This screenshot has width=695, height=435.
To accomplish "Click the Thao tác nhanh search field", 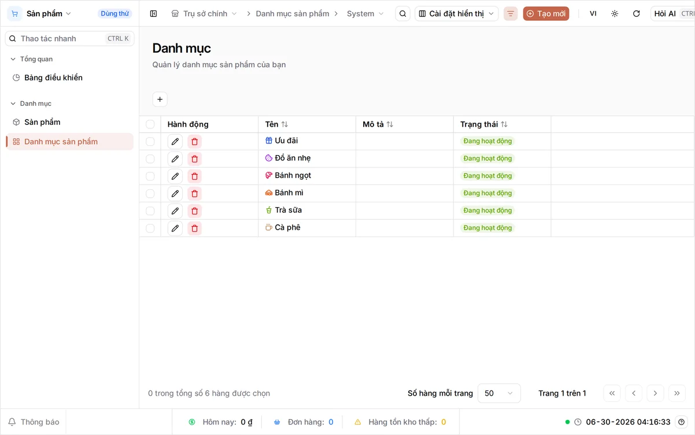I will [69, 39].
